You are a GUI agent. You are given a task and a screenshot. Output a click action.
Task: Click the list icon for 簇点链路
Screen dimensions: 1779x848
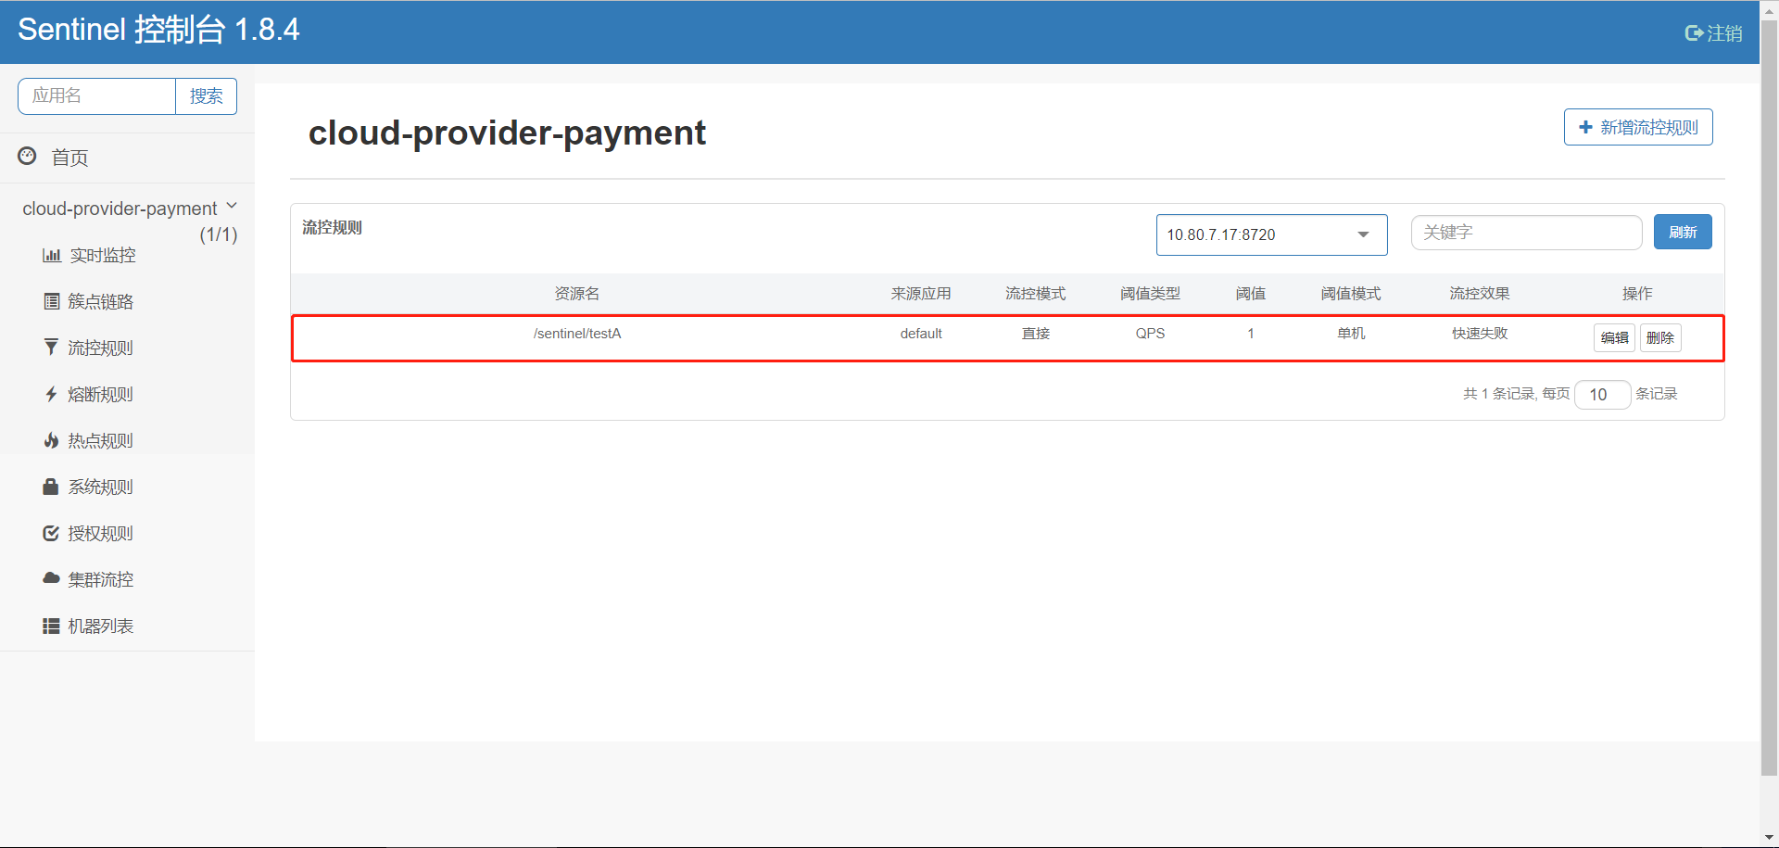point(52,301)
